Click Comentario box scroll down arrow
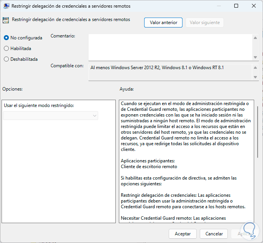Image resolution: width=263 pixels, height=243 pixels. pos(255,57)
